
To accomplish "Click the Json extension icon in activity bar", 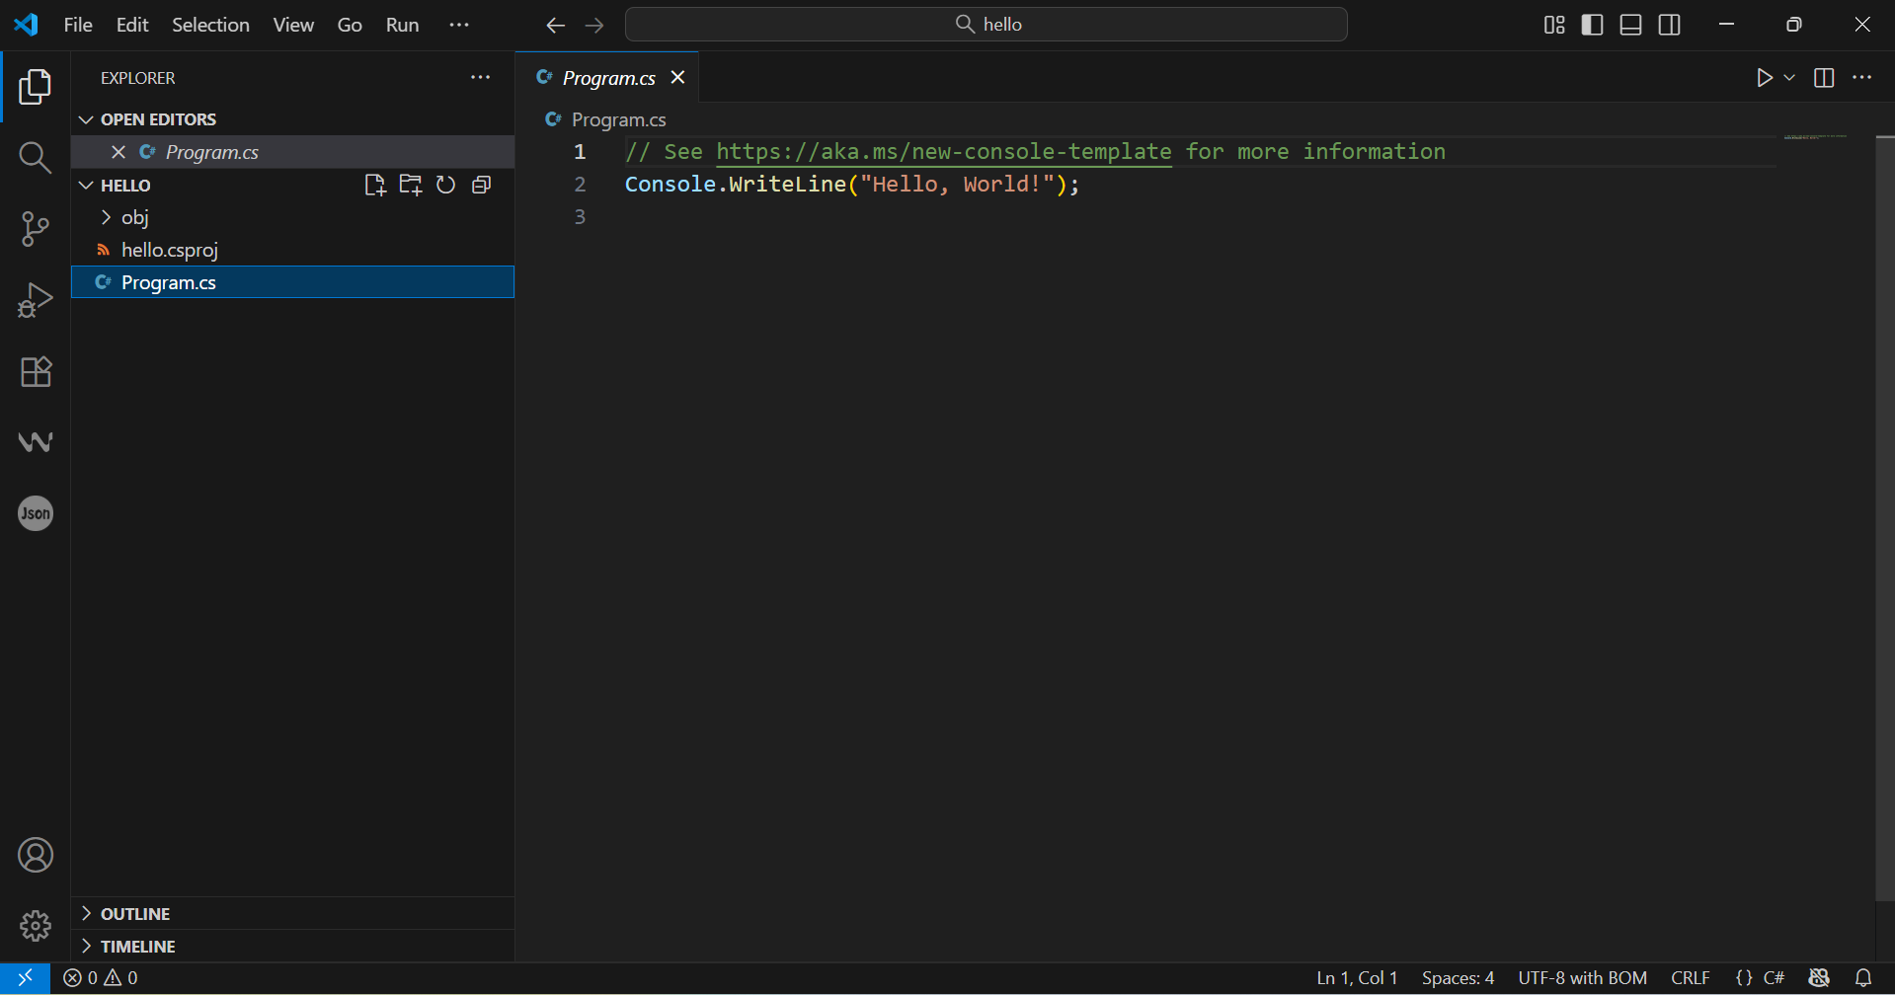I will point(36,513).
